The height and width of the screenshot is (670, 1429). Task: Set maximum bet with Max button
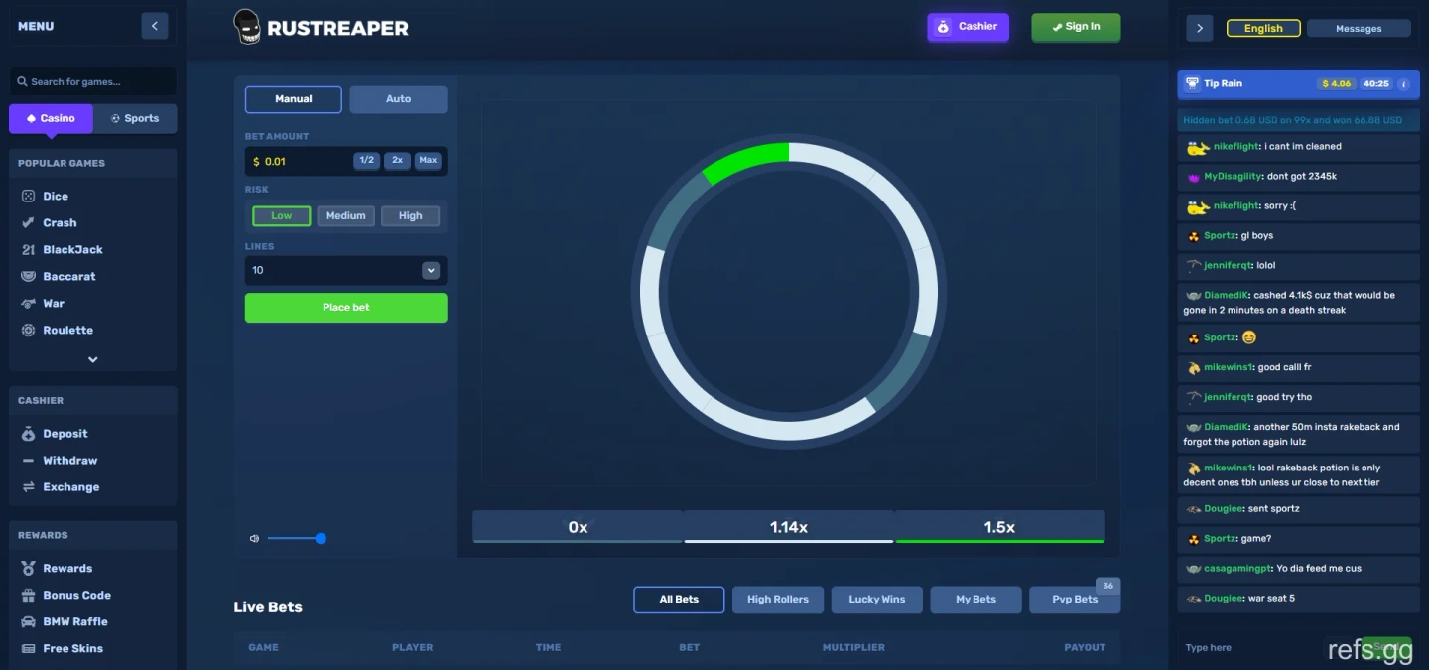428,161
